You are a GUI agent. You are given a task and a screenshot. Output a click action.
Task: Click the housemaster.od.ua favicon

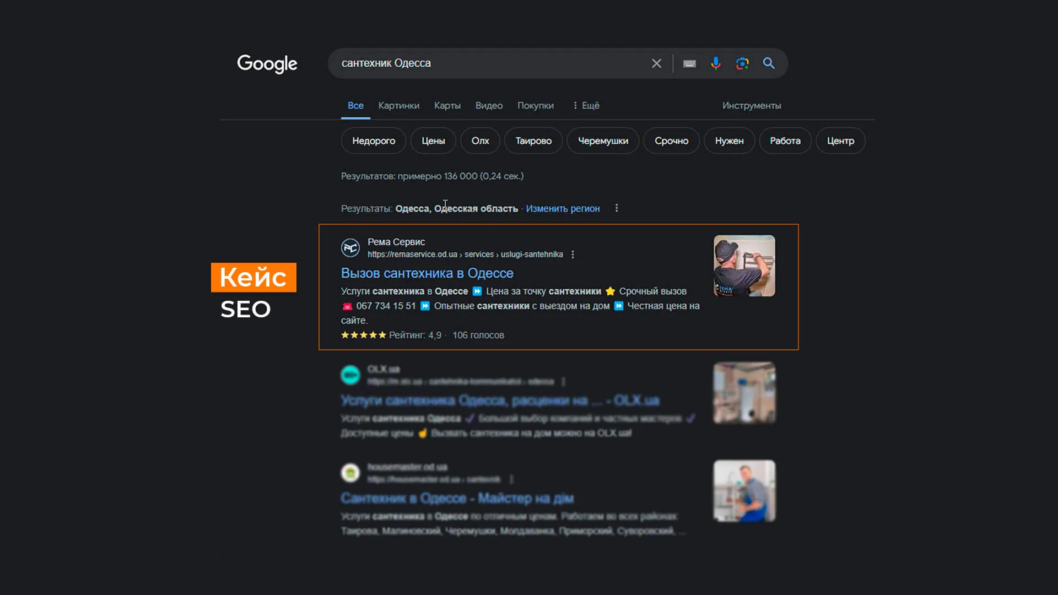pos(350,473)
